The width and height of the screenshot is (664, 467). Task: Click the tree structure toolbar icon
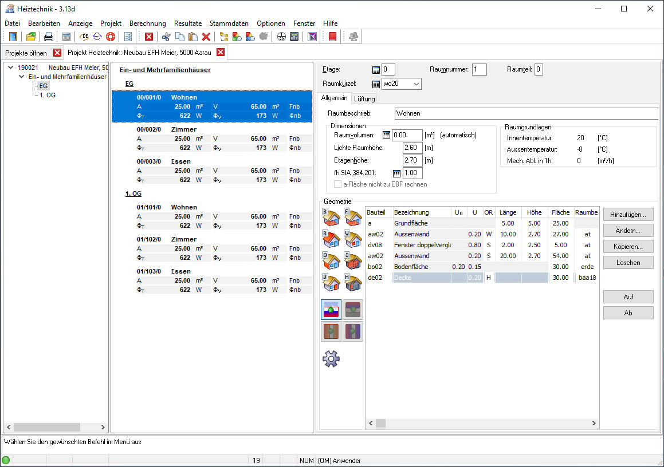tap(224, 37)
